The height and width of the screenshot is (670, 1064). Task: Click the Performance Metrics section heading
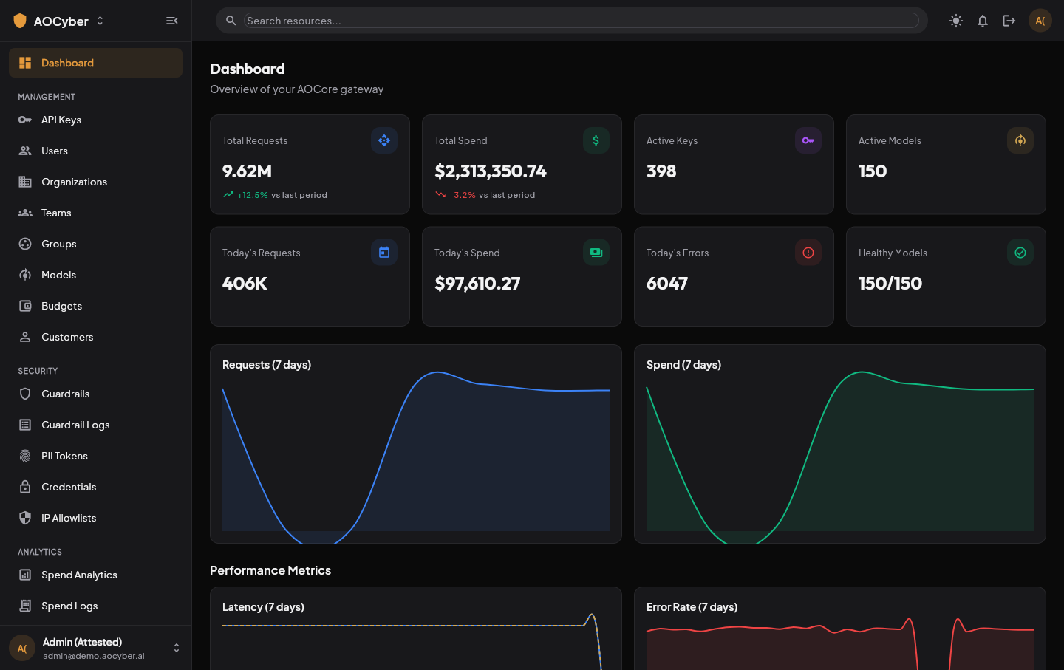pos(270,570)
